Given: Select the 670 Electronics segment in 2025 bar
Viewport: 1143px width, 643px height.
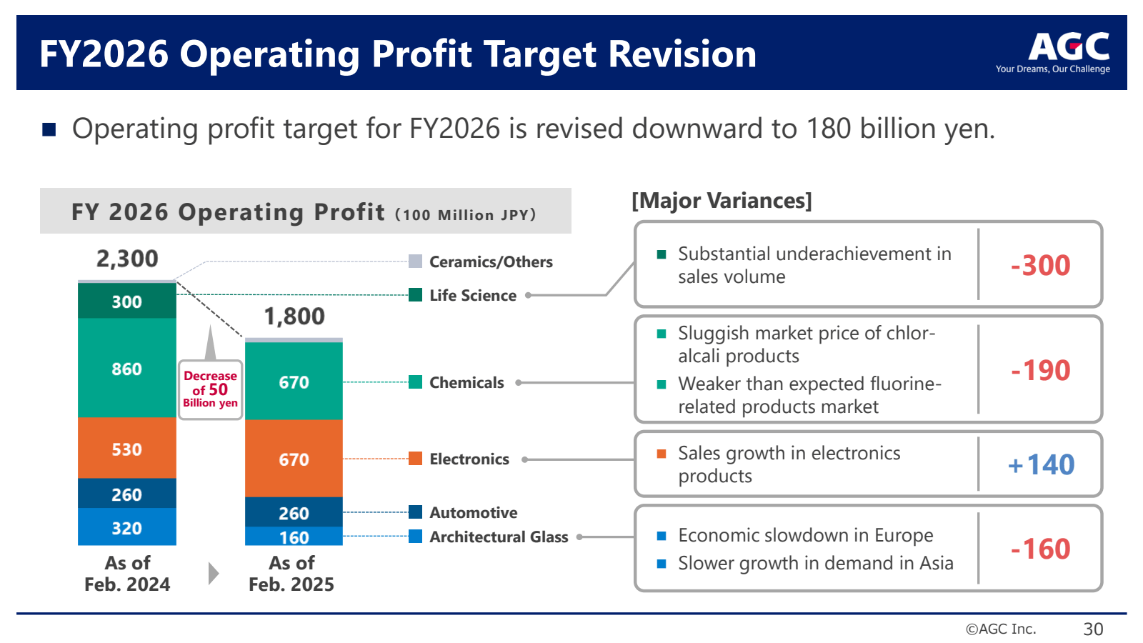Looking at the screenshot, I should (294, 459).
